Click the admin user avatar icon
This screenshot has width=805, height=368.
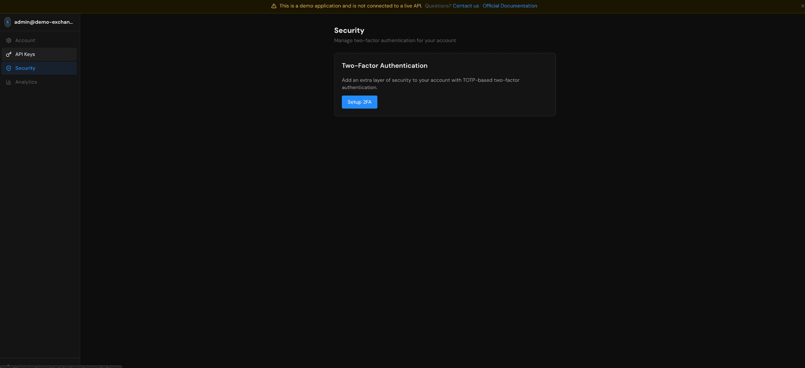click(x=8, y=22)
